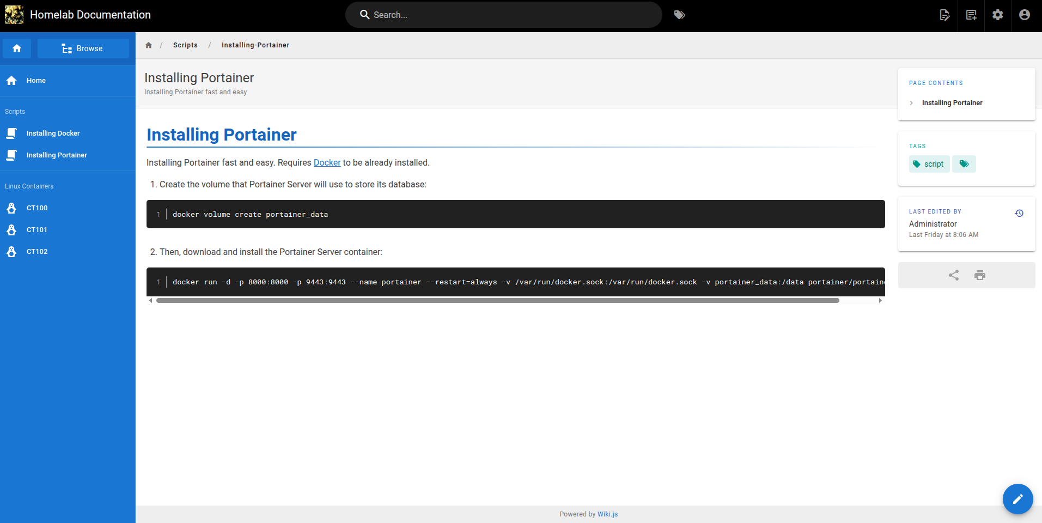Click the page actions icon in header
This screenshot has width=1042, height=523.
(944, 15)
